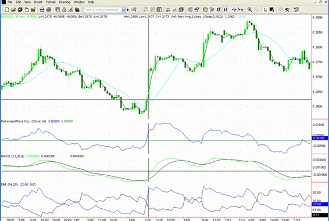Click the 1/09 date axis label
329x221 pixels.
187,219
